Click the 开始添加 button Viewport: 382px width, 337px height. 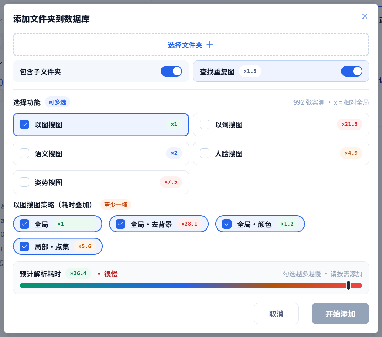[x=340, y=314]
